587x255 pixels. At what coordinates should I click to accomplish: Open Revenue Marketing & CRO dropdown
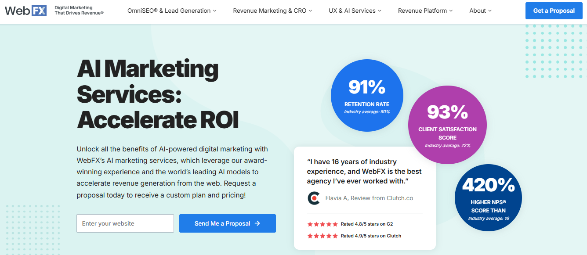click(272, 11)
